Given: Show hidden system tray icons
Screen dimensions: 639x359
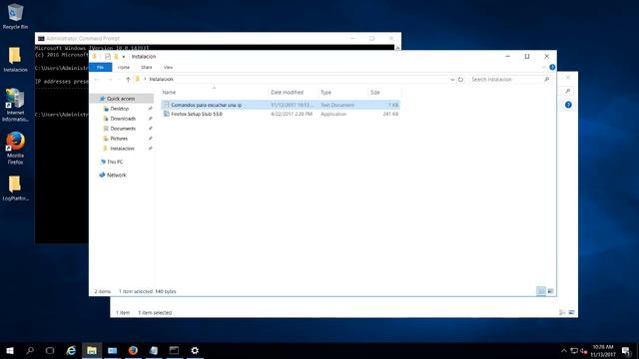Looking at the screenshot, I should (563, 350).
